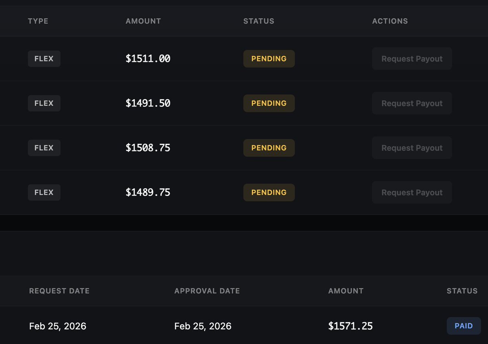Viewport: 488px width, 344px height.
Task: Select the PENDING status on the $1508.75 row
Action: (x=269, y=148)
